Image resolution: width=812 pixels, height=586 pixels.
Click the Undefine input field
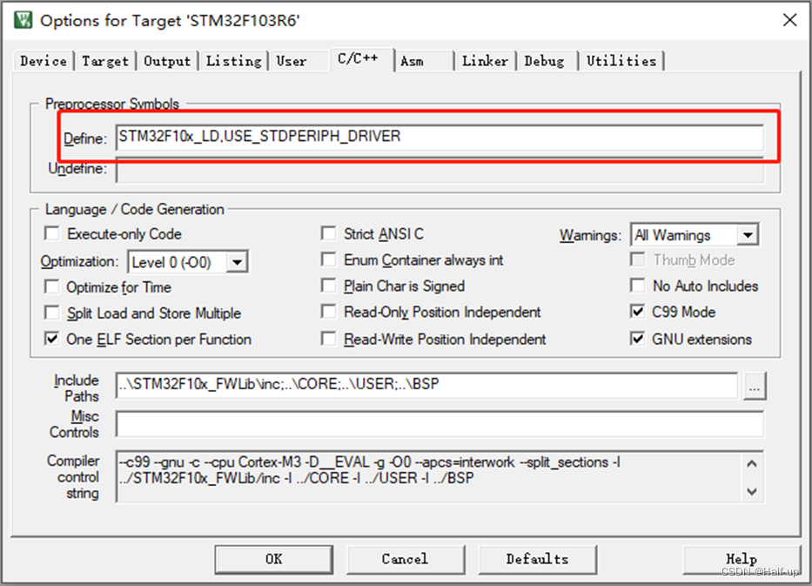(440, 170)
